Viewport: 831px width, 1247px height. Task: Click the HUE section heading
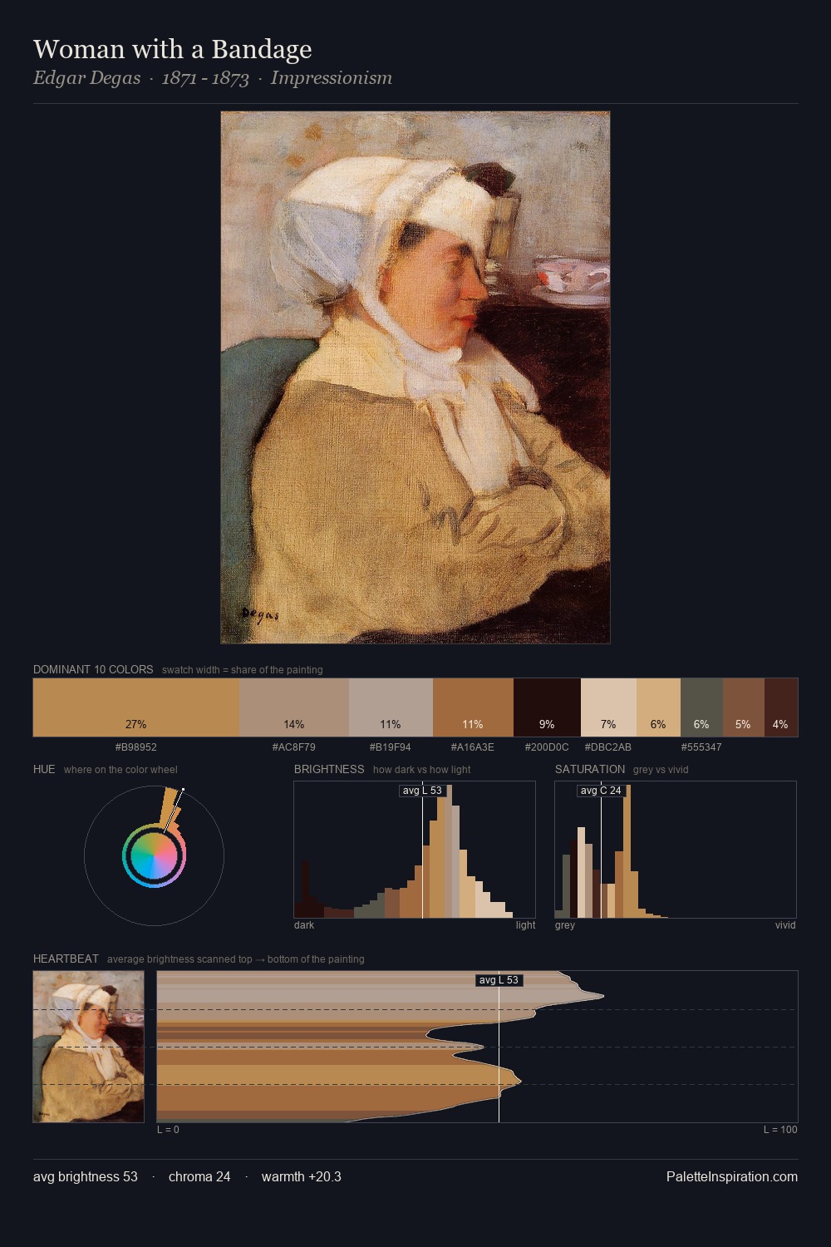(x=44, y=769)
